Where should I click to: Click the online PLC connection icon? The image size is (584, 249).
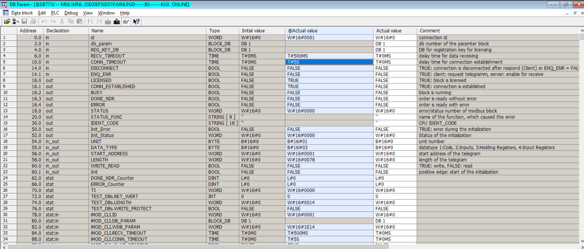(x=15, y=21)
